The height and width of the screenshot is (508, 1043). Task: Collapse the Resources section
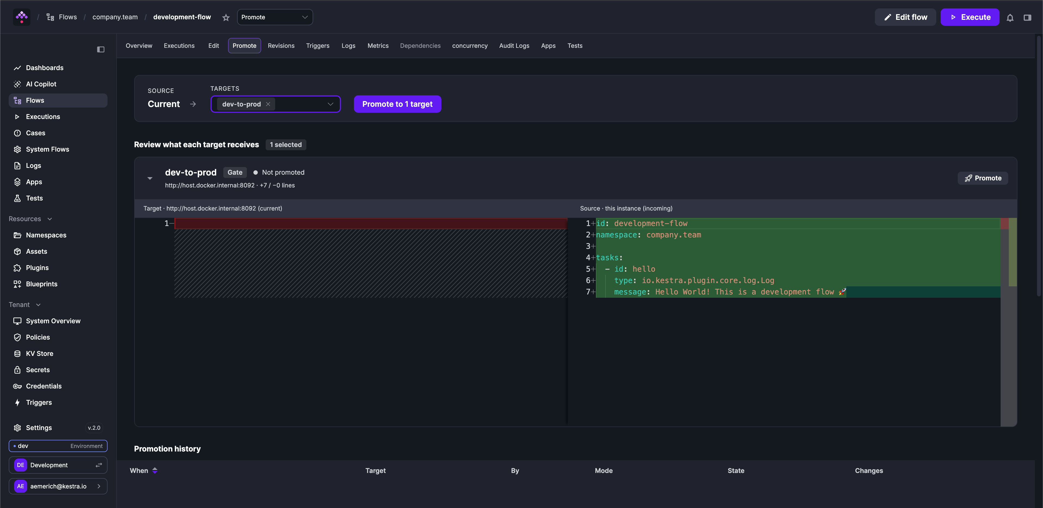(31, 219)
